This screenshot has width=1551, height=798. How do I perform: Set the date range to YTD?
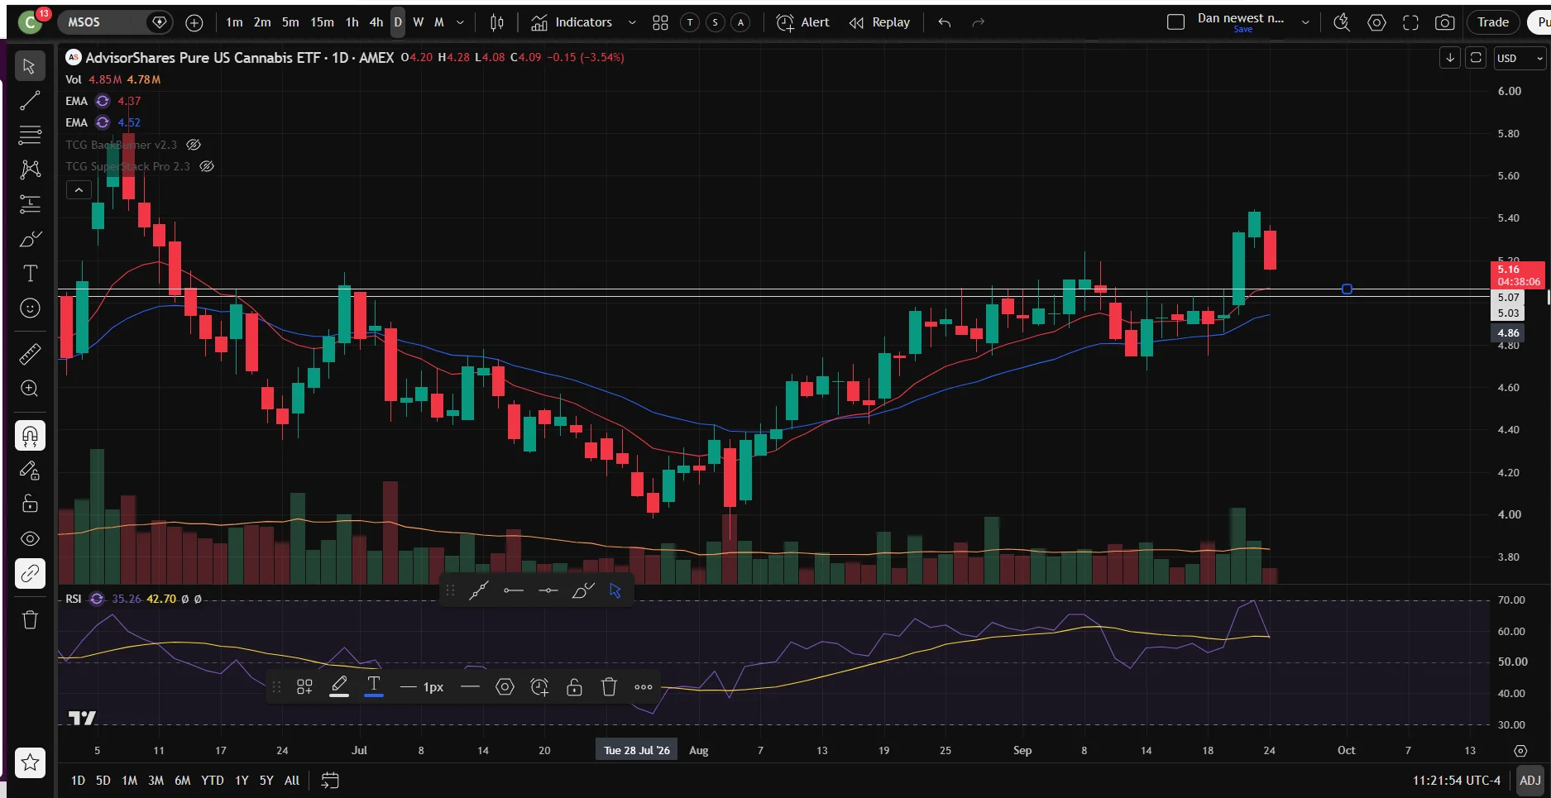pos(213,781)
